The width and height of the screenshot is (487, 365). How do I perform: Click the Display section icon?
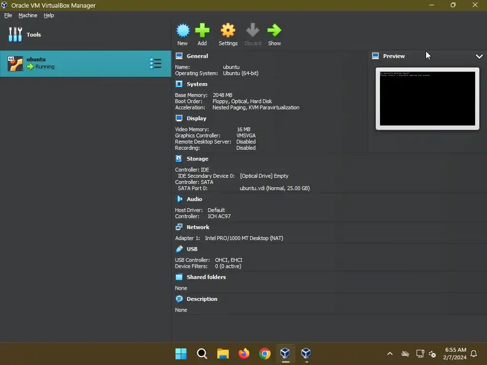(x=179, y=118)
